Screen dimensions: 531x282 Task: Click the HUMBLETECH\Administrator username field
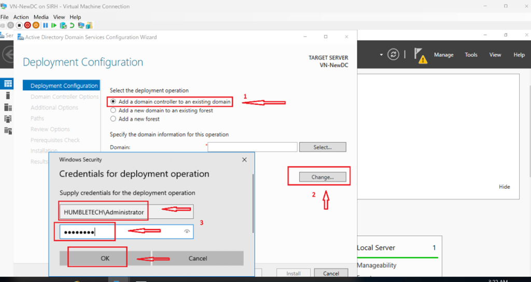pos(125,212)
